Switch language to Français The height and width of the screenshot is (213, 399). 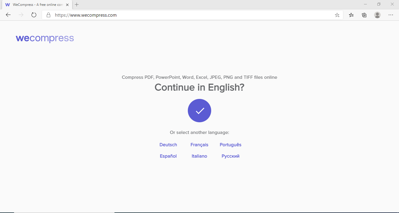click(x=199, y=145)
